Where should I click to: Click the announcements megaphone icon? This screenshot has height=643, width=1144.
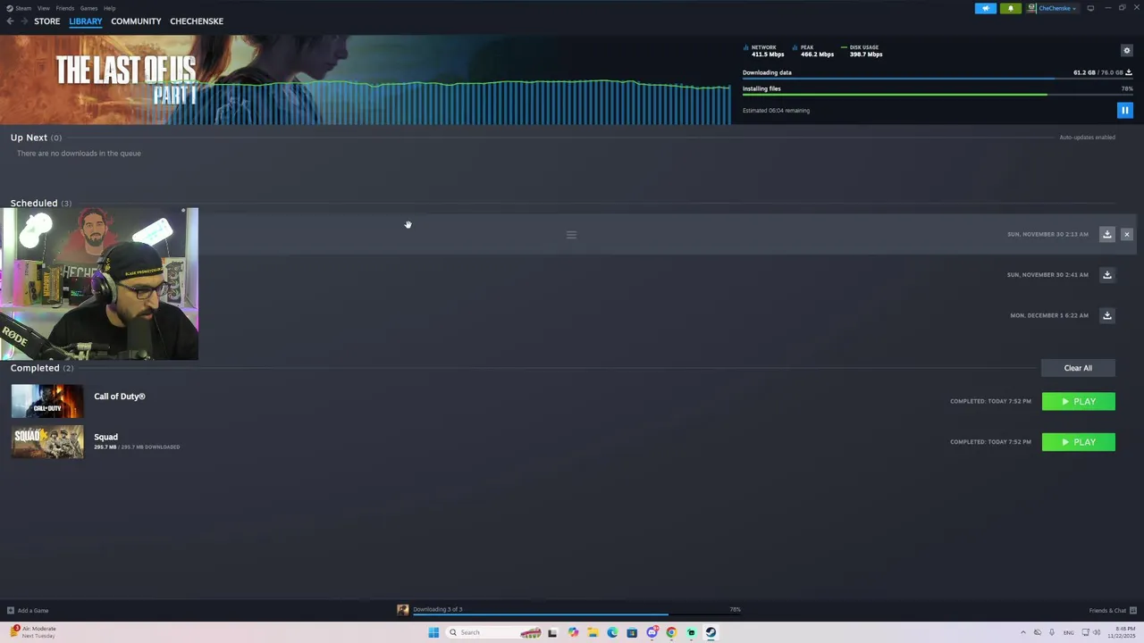pyautogui.click(x=986, y=8)
